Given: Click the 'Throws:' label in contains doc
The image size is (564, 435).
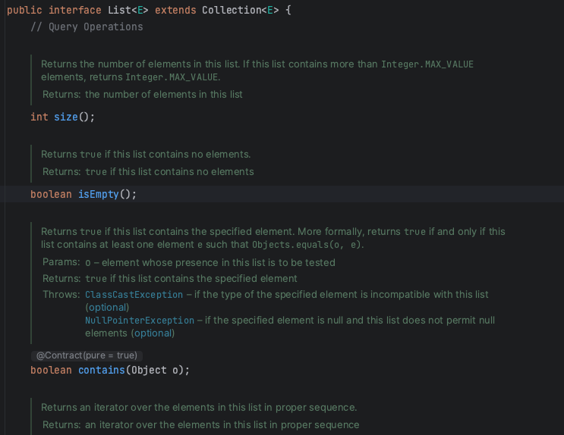Looking at the screenshot, I should point(61,295).
